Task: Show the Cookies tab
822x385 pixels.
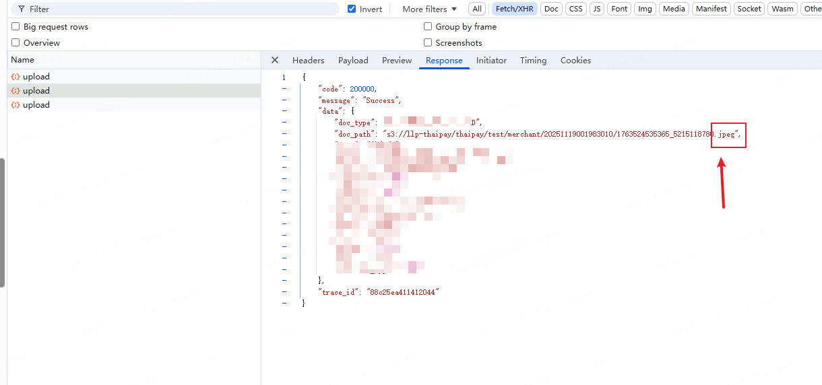Action: coord(575,61)
